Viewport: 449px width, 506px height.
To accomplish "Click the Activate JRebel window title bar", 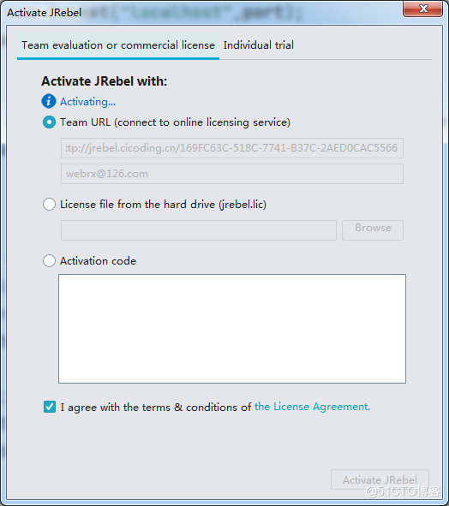I will [201, 12].
